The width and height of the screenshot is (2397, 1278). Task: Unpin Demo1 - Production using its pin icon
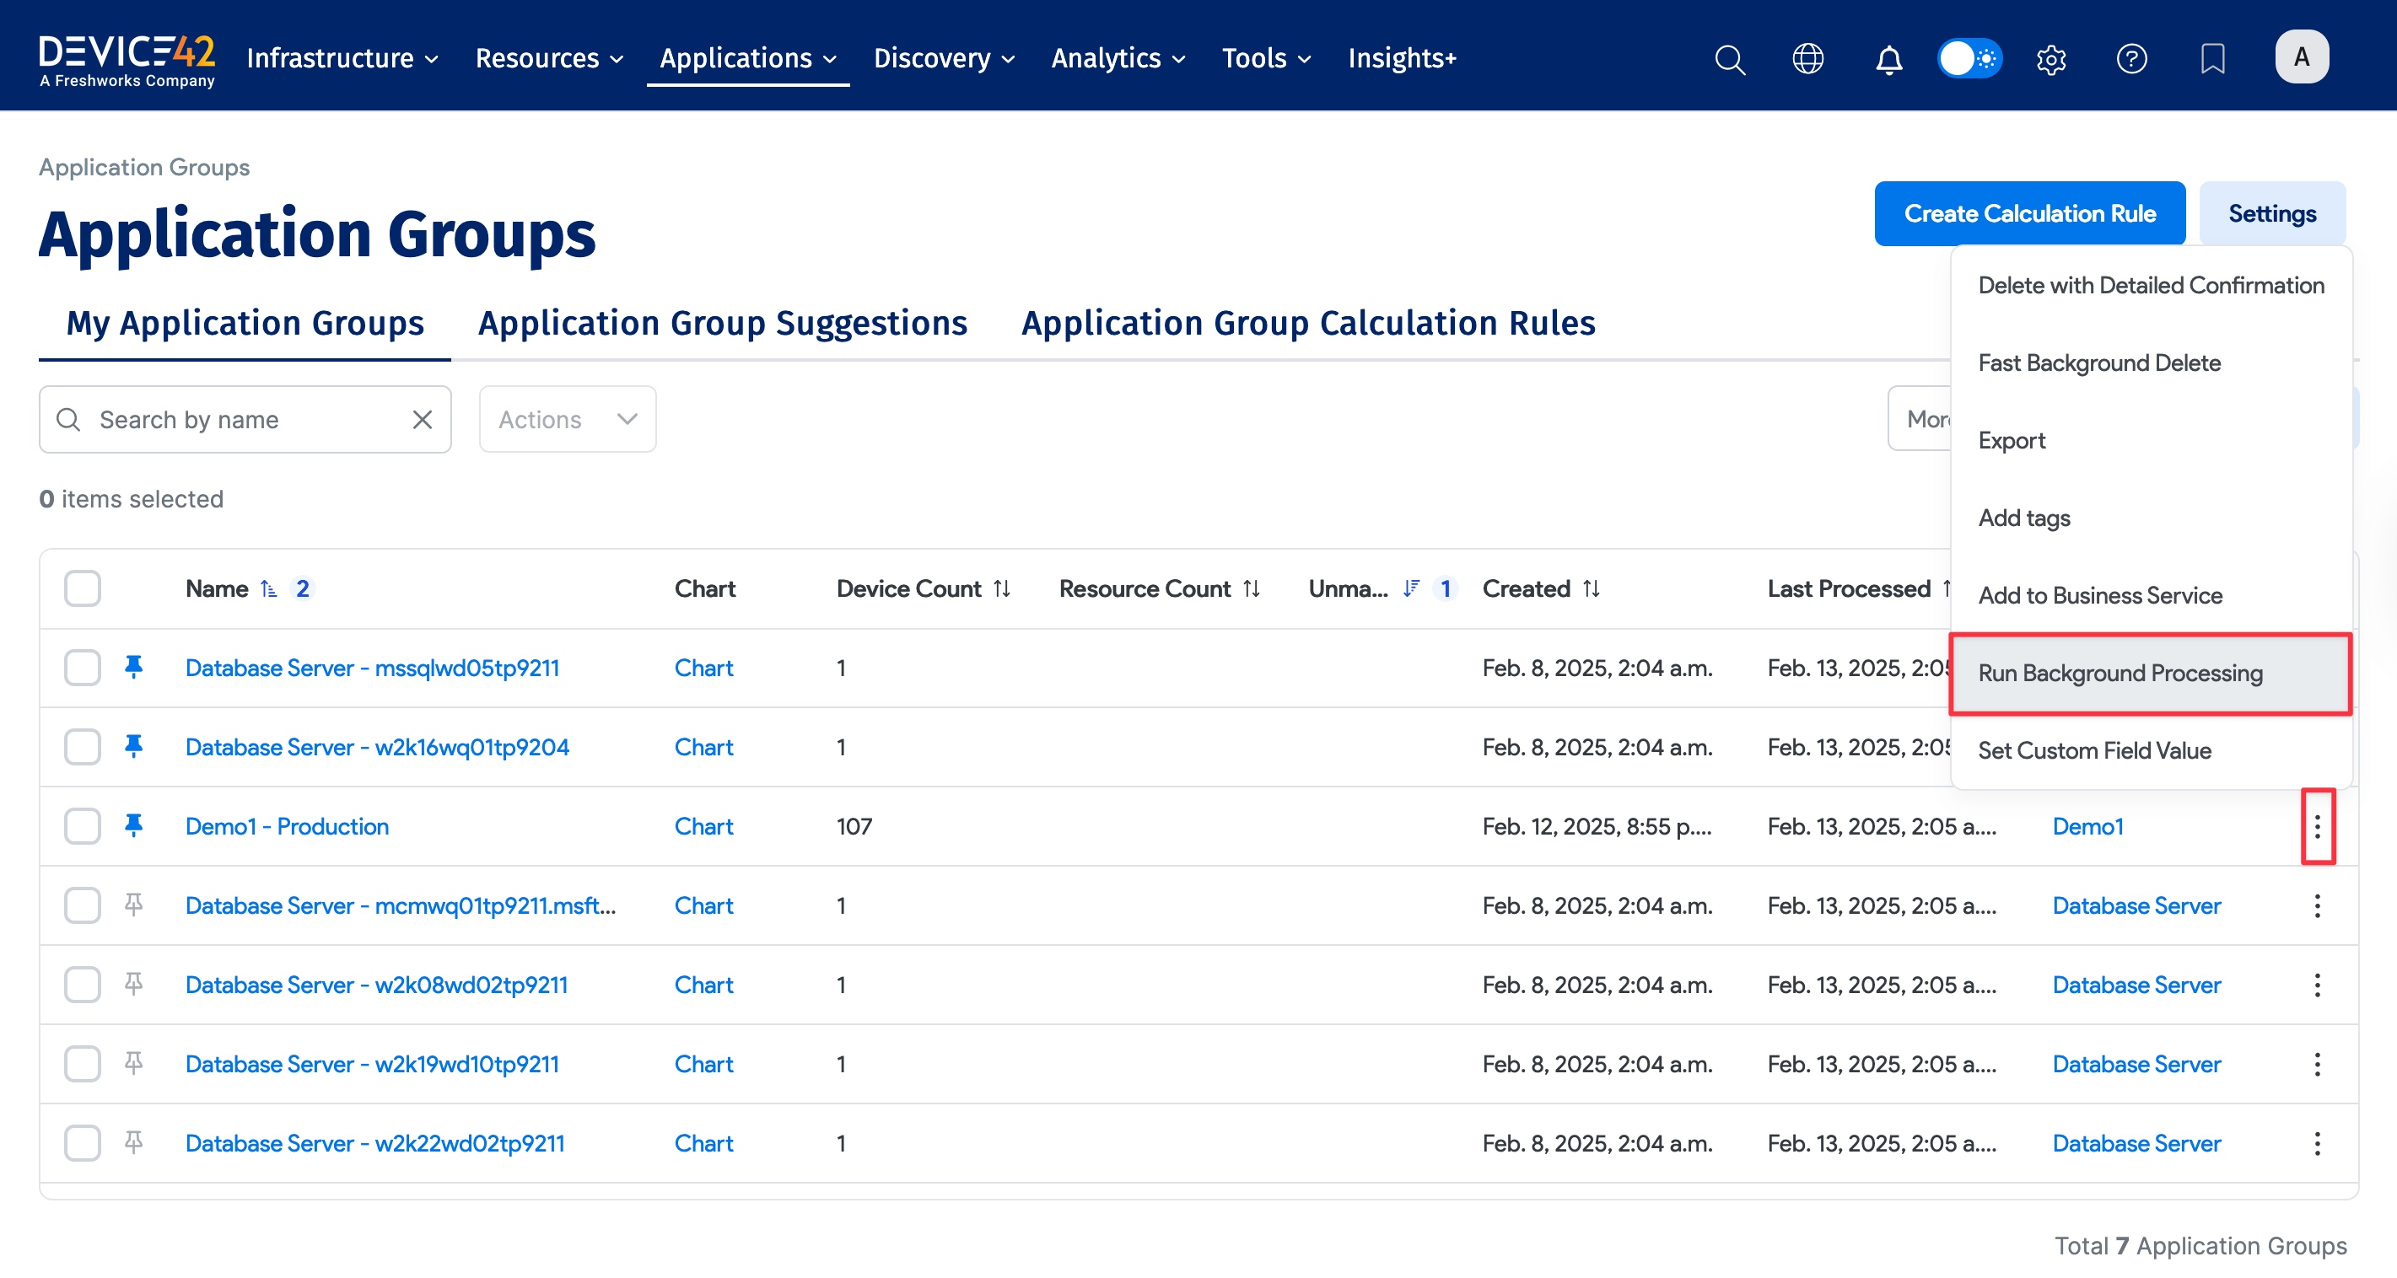click(135, 825)
